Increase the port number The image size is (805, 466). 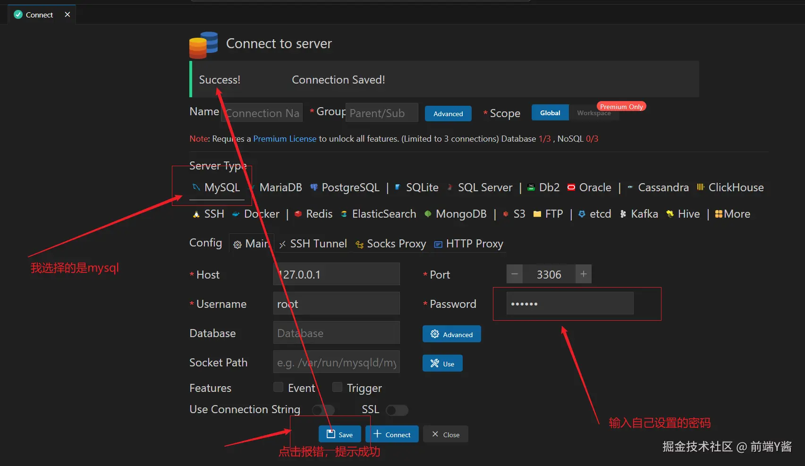(x=584, y=274)
